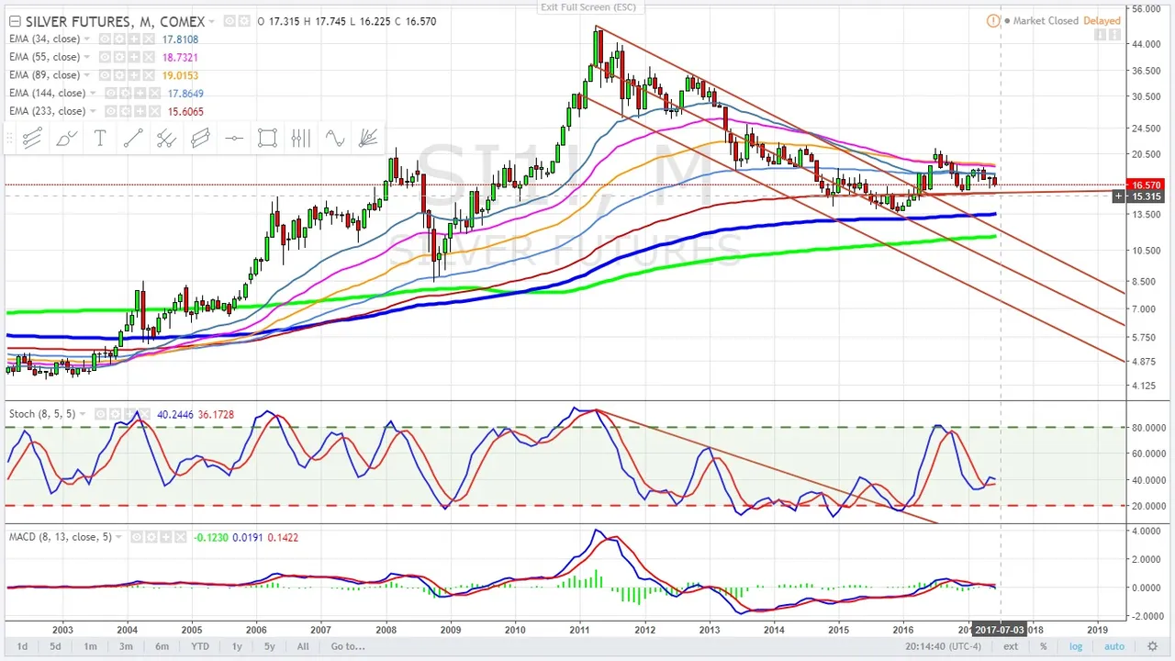Select the parallel channel tool

coord(200,139)
